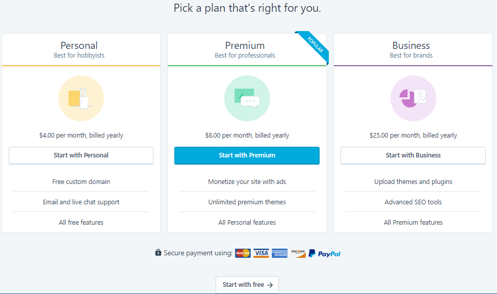Select the Personal plan heading
Screen dimensions: 497x294
(79, 45)
